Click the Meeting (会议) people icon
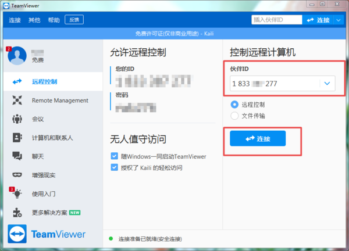This screenshot has width=349, height=251. click(x=17, y=119)
